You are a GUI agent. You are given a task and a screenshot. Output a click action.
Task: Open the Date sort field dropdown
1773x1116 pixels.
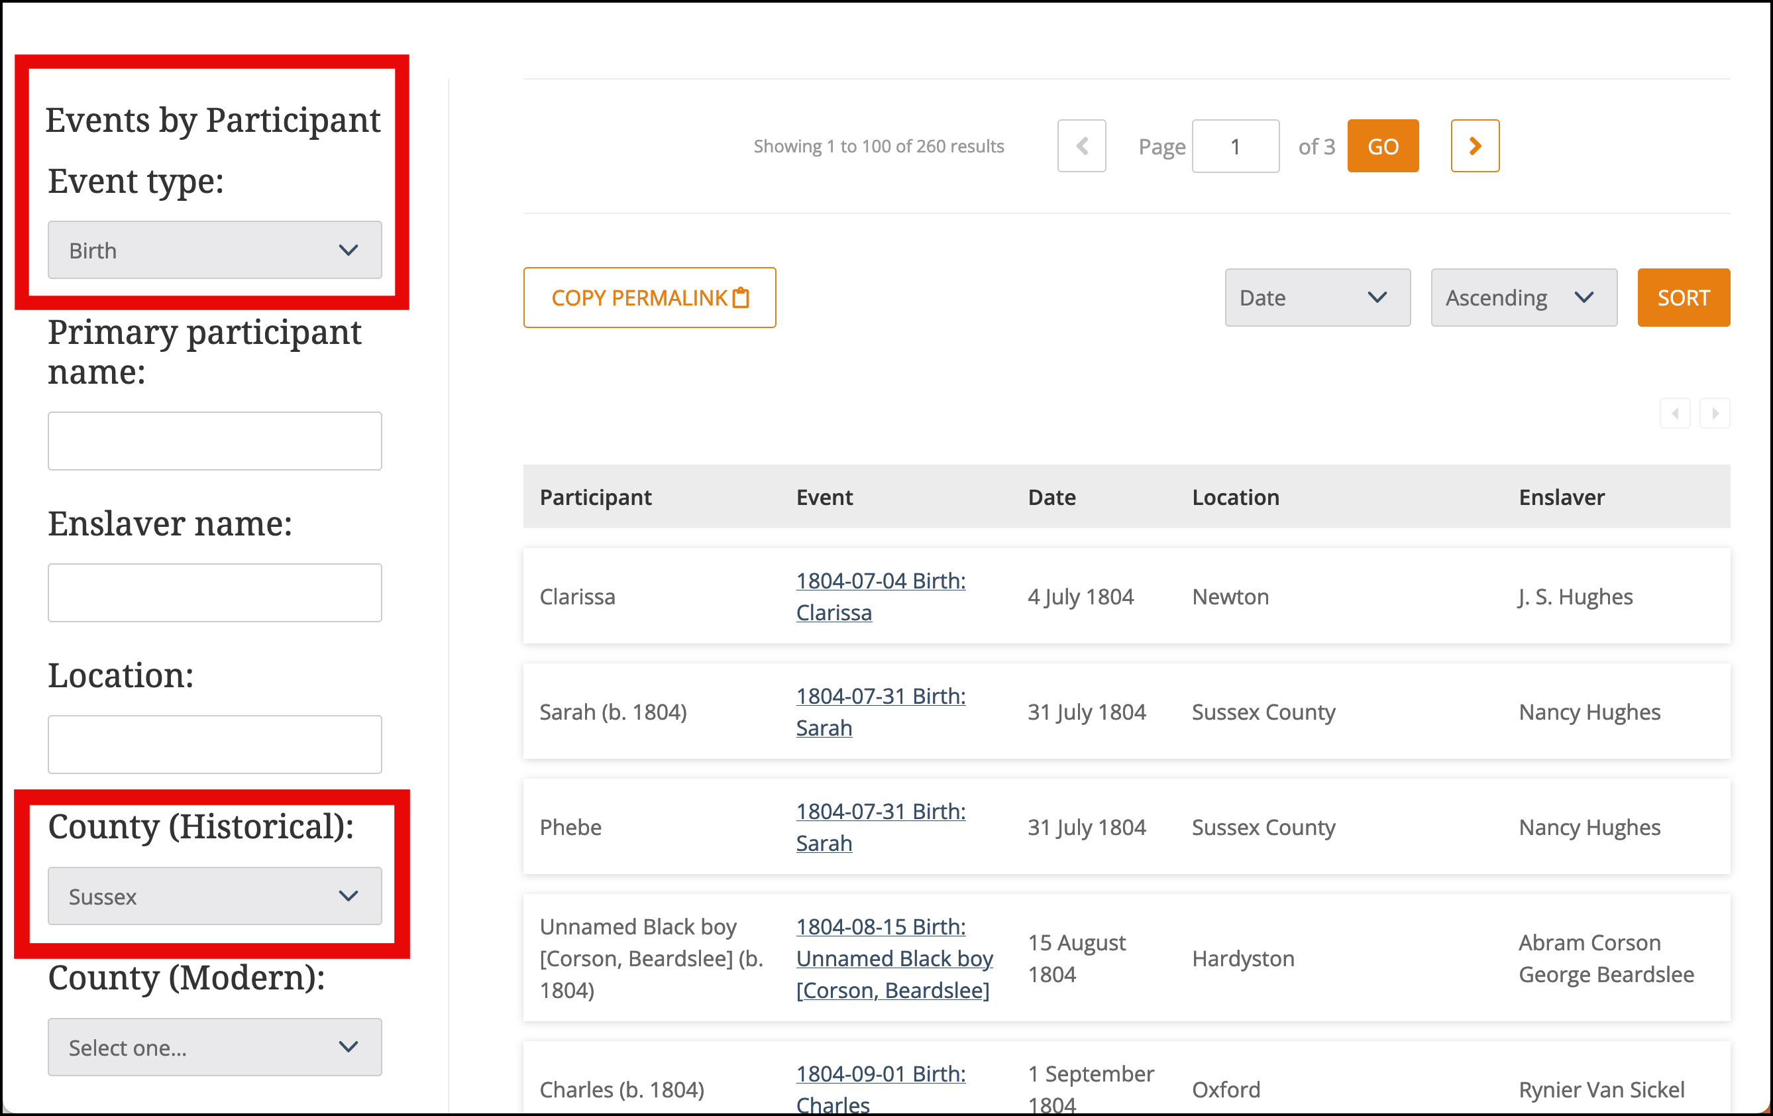pyautogui.click(x=1317, y=298)
